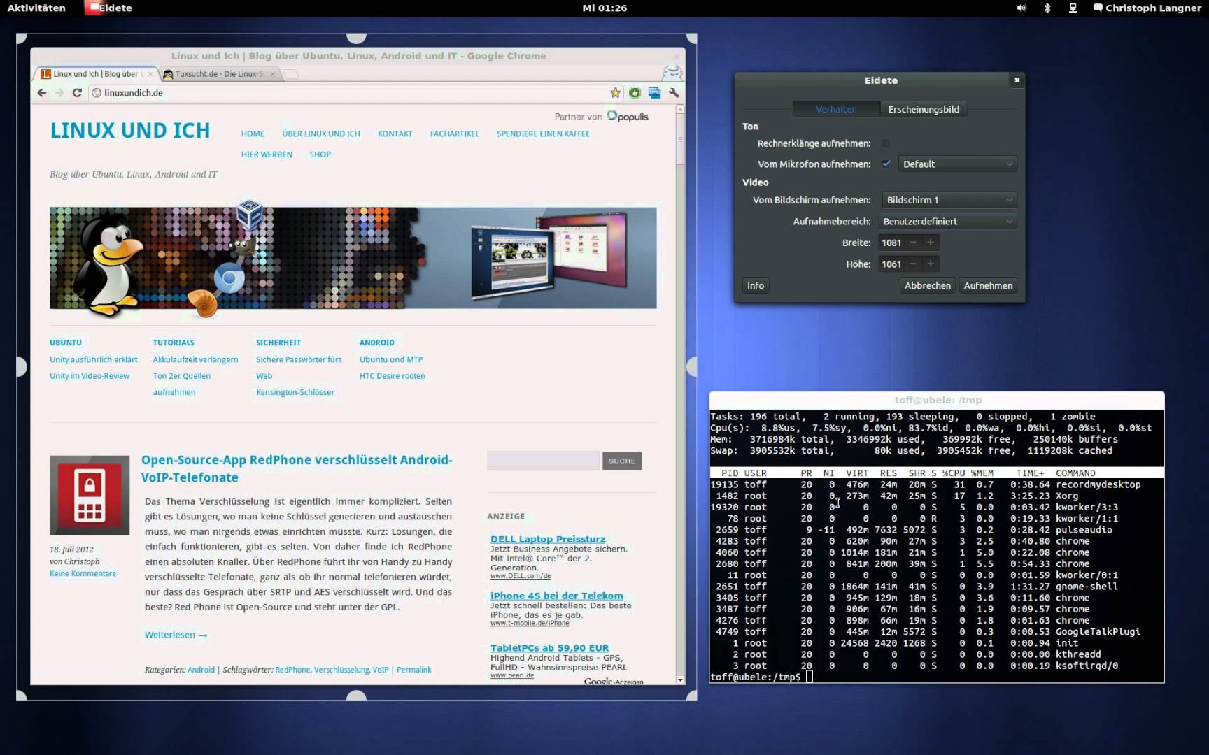Click the Bluetooth icon in top panel
Screen dimensions: 1209x755
point(1047,8)
